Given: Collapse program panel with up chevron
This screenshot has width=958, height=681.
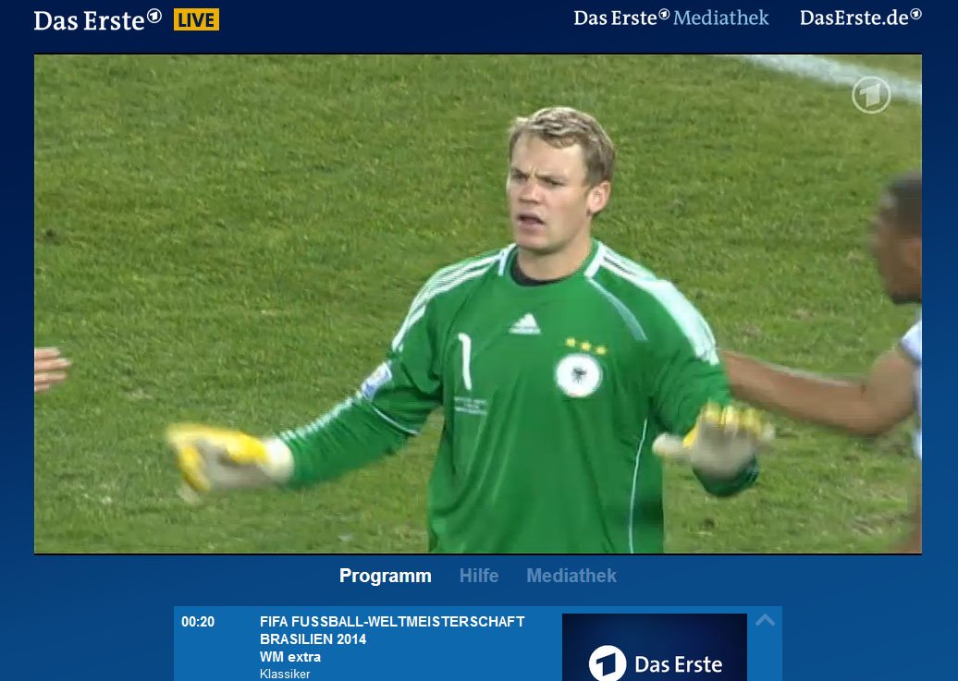Looking at the screenshot, I should pyautogui.click(x=765, y=621).
